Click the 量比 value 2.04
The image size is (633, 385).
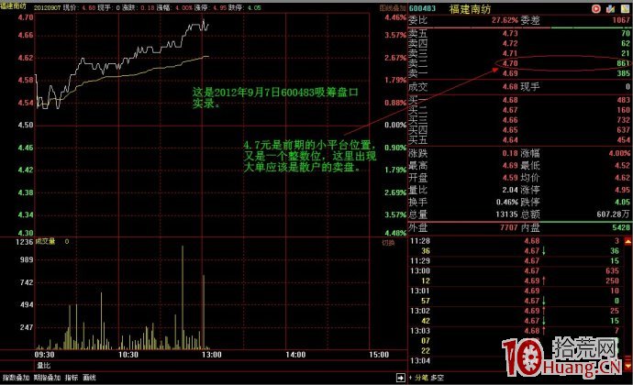pos(510,190)
